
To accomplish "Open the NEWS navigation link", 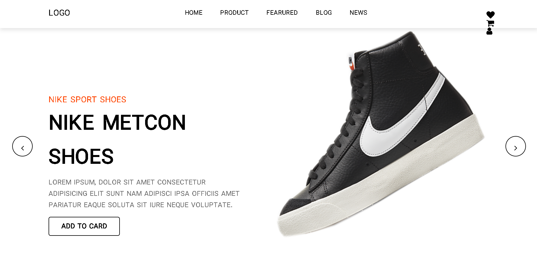I will coord(358,13).
